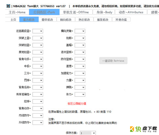The image size is (159, 135).
Task: Open the 三分+ dropdown
Action: 38,73
